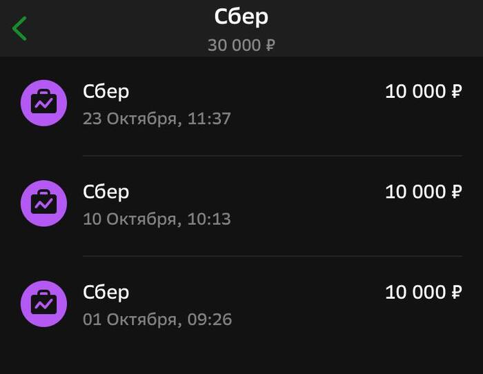This screenshot has height=374, width=483.
Task: Tap the briefcase icon for 01 October entry
Action: 43,304
